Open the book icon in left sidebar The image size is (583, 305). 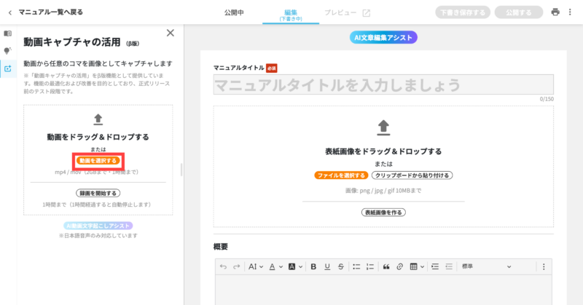pos(8,33)
